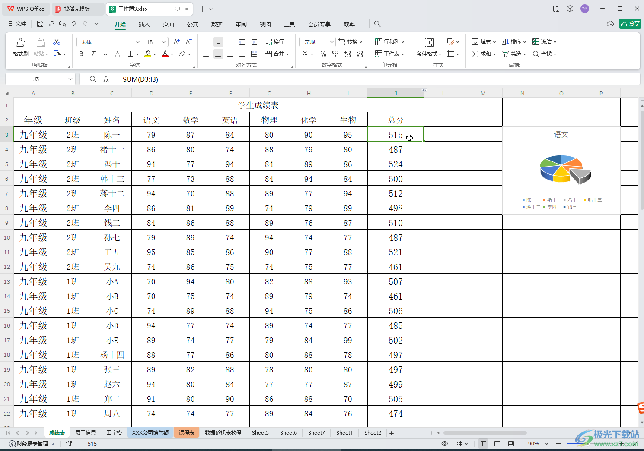Image resolution: width=644 pixels, height=451 pixels.
Task: Click the zoom magnifier icon in formula bar
Action: click(92, 79)
